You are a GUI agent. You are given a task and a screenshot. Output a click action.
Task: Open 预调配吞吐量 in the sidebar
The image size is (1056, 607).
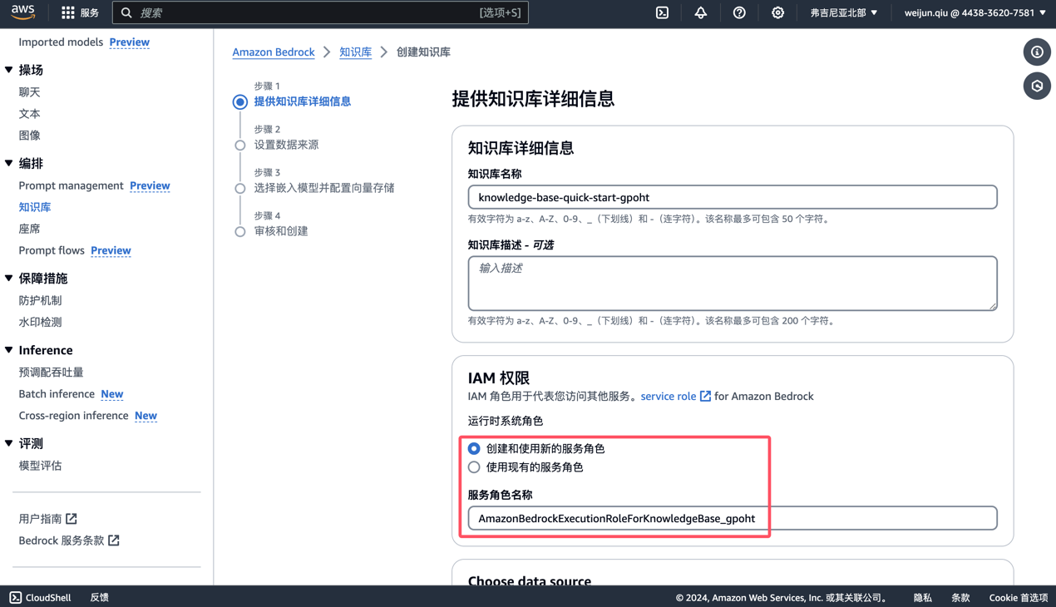coord(51,373)
